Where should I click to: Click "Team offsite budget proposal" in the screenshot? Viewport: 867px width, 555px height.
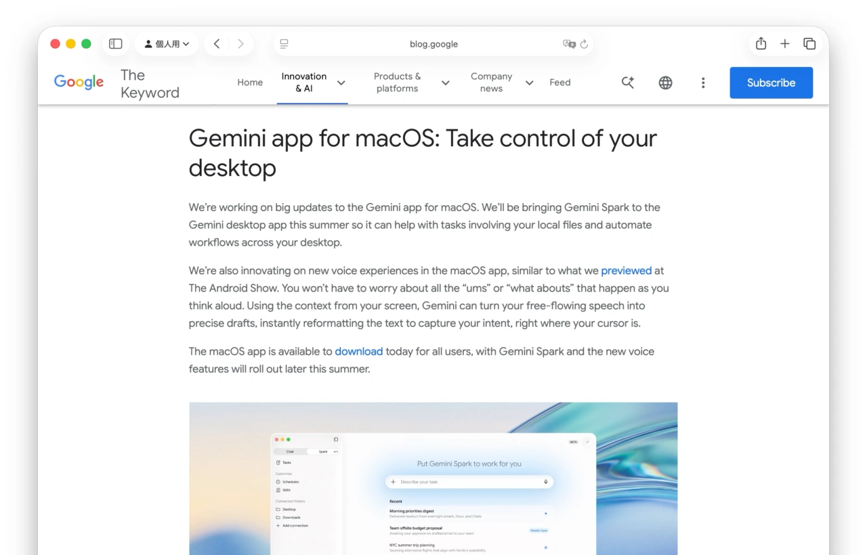click(x=416, y=528)
